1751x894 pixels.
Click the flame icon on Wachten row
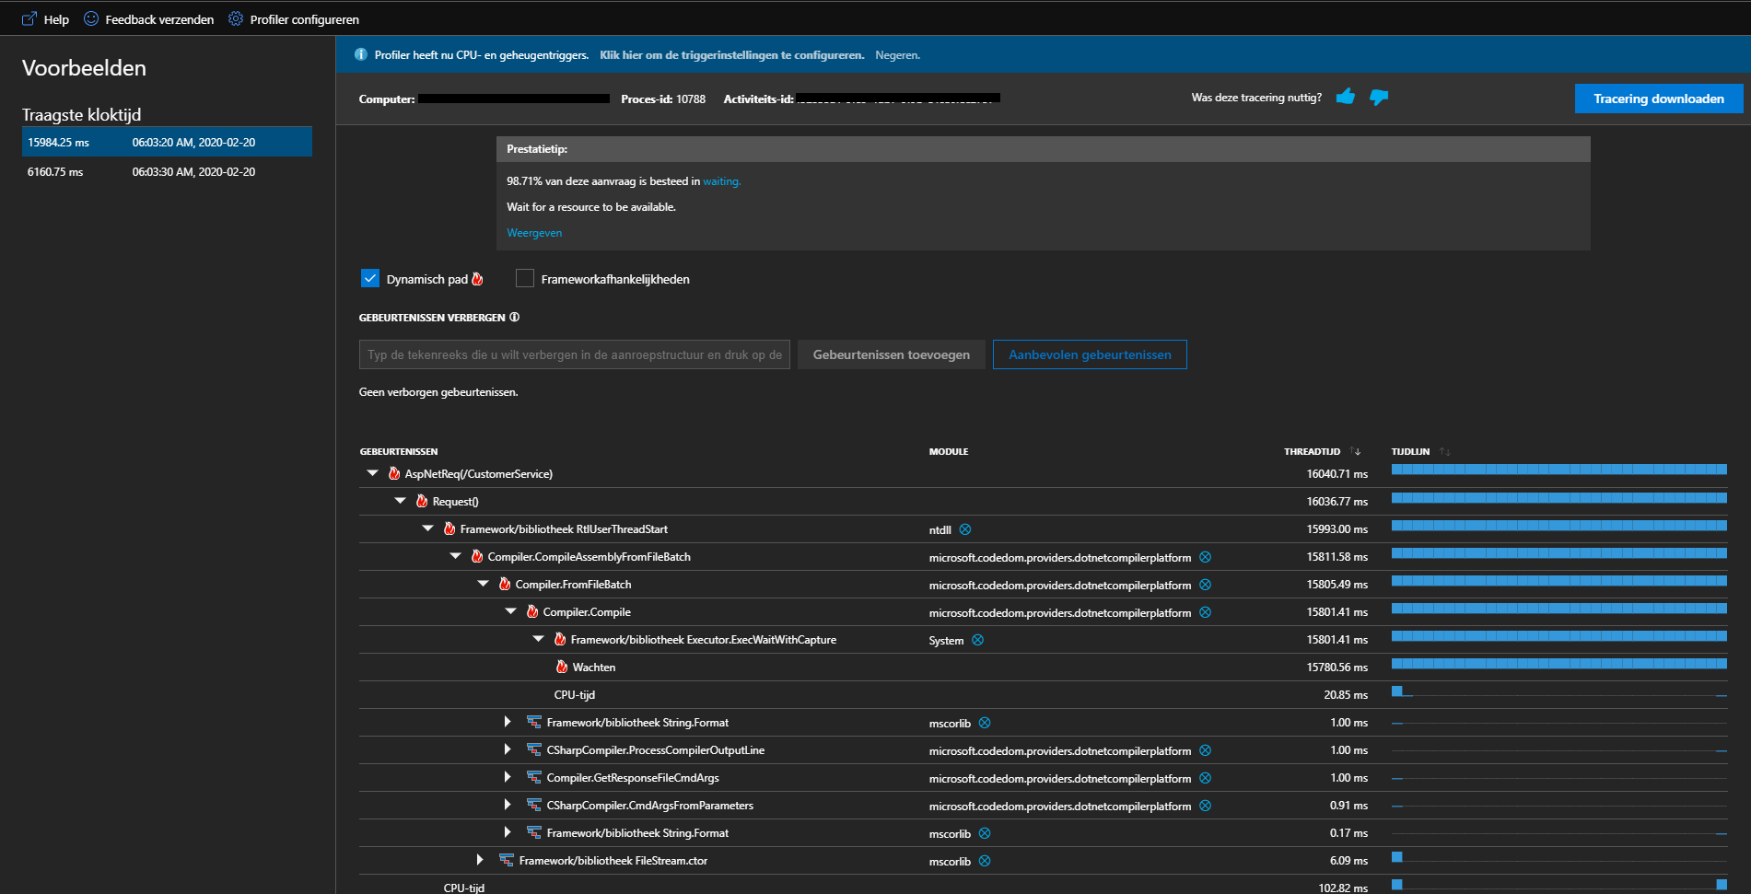pyautogui.click(x=562, y=667)
